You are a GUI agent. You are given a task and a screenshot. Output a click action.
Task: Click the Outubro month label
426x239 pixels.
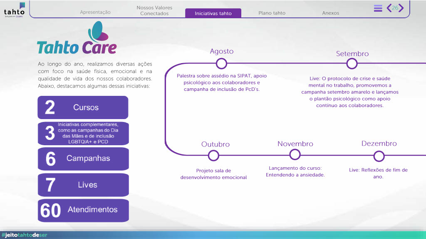[215, 144]
